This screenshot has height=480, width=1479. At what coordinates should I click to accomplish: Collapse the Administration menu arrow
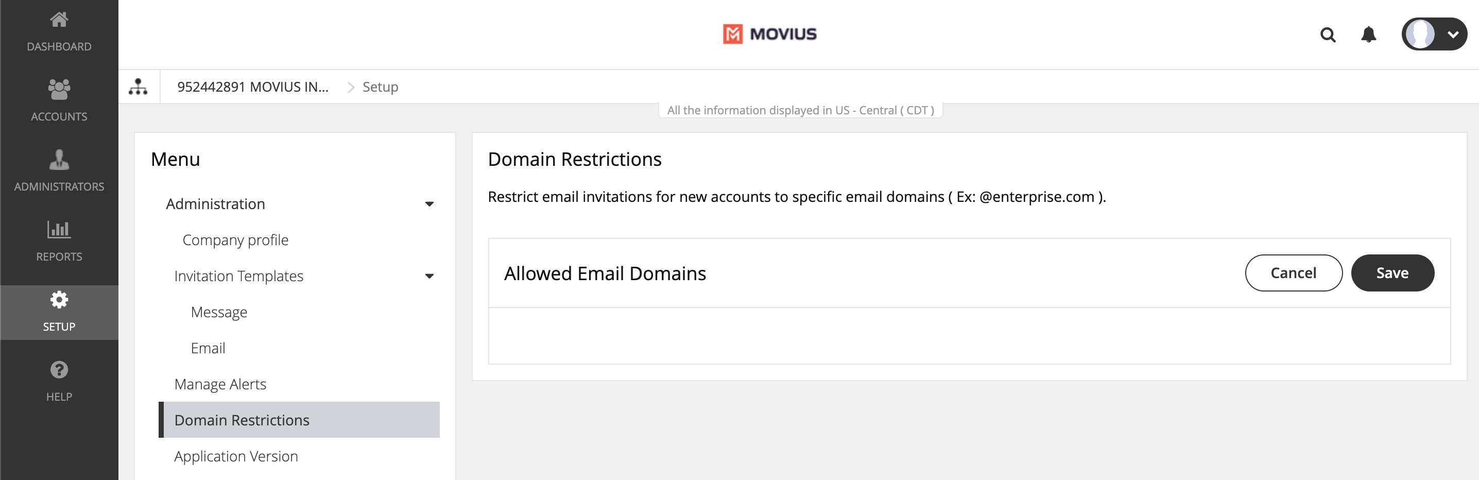click(429, 204)
